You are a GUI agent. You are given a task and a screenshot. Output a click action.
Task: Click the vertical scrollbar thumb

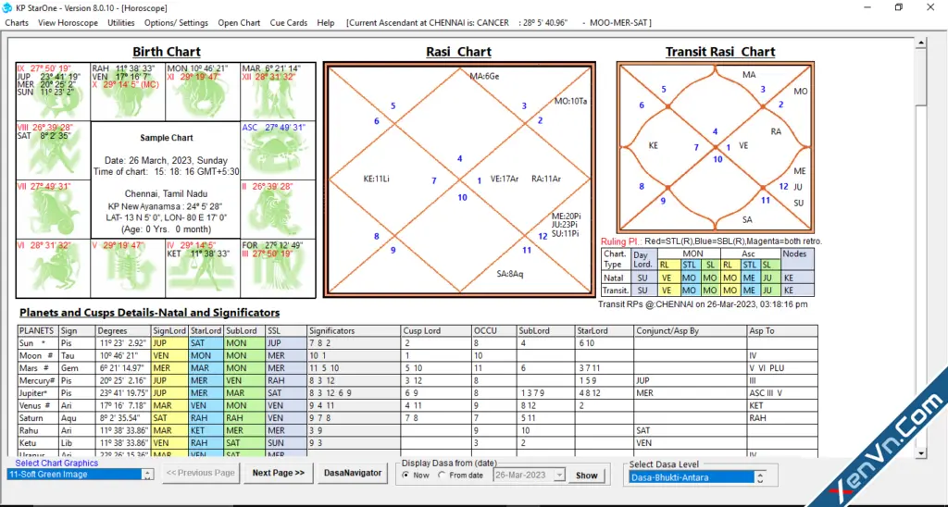(921, 79)
